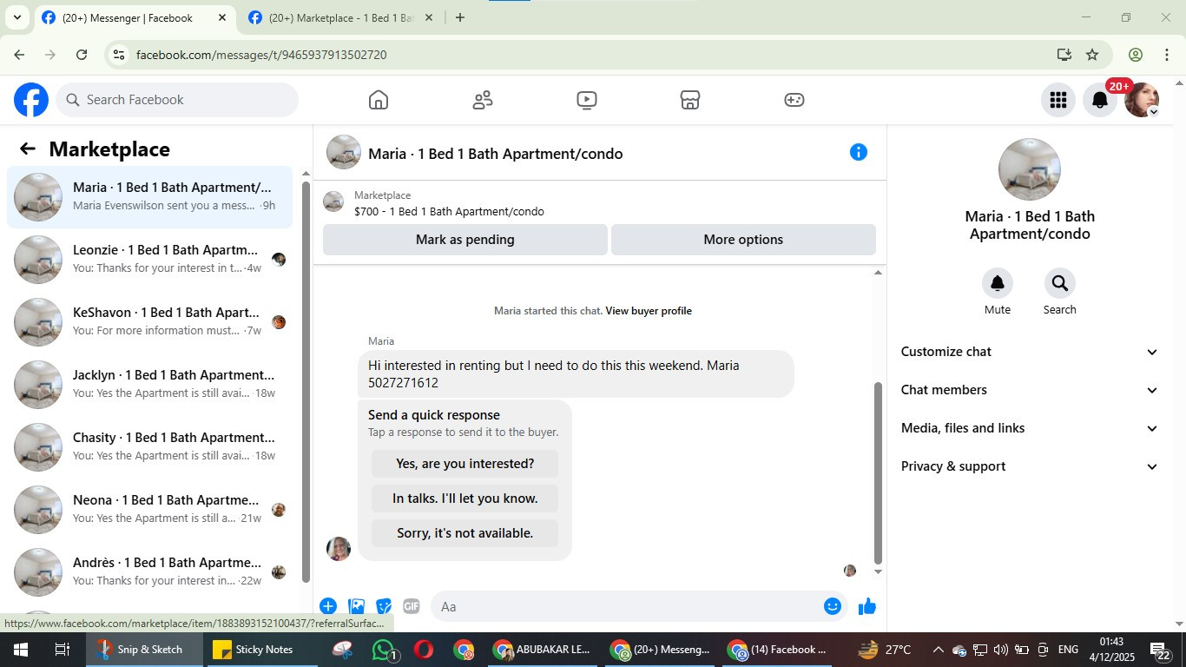Open Leonzie conversation in chat list
The width and height of the screenshot is (1186, 667).
(x=150, y=260)
